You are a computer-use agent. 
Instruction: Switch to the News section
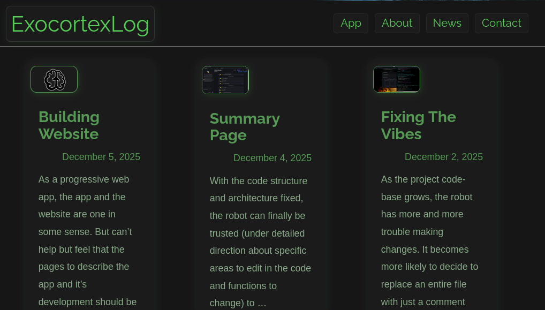(447, 23)
